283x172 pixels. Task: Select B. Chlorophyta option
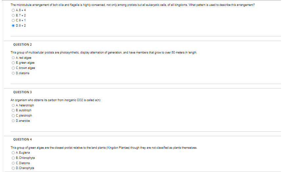13,158
